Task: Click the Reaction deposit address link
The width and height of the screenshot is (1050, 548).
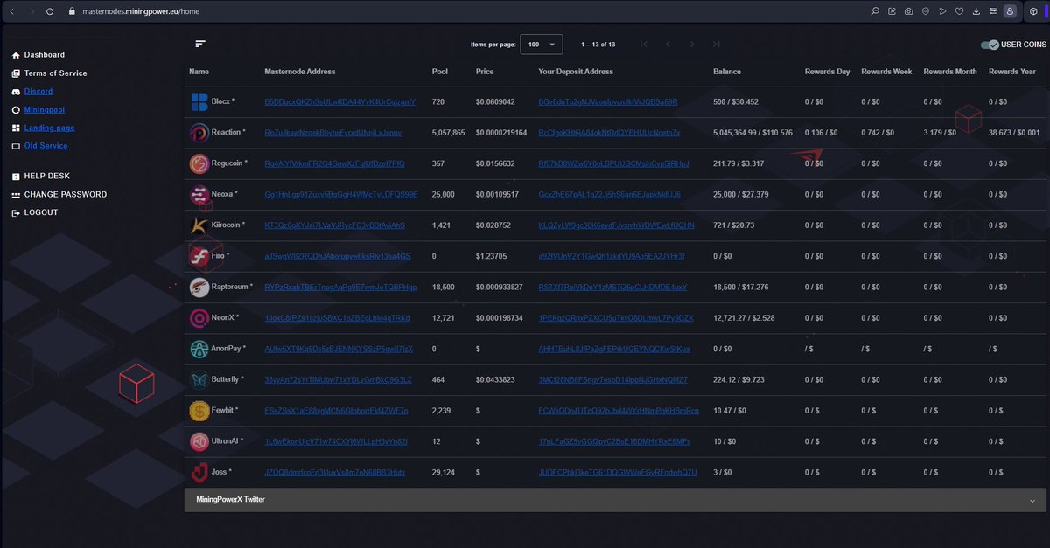Action: click(x=609, y=133)
